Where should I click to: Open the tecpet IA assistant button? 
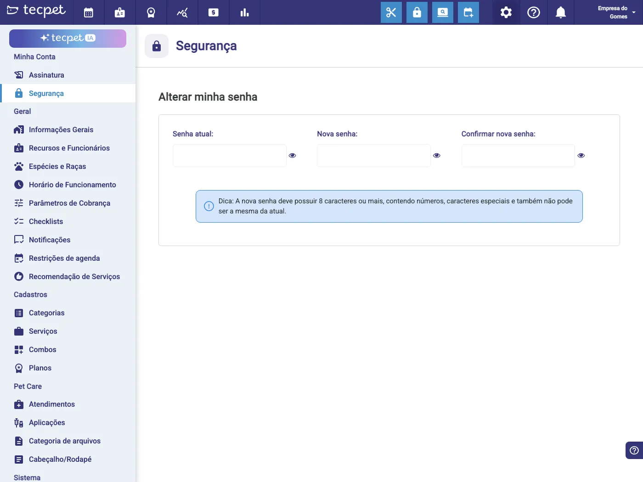point(68,39)
